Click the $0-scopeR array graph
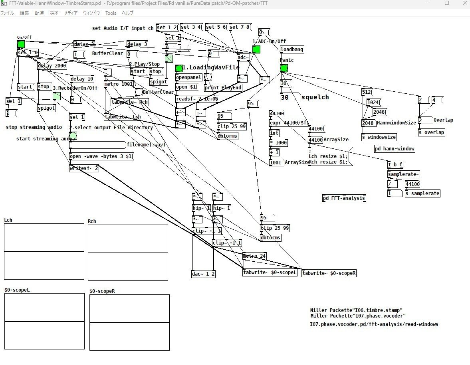The height and width of the screenshot is (365, 470). click(x=129, y=322)
